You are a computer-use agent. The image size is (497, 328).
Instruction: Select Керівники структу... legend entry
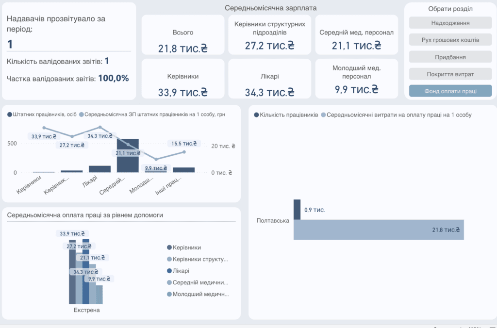(198, 259)
